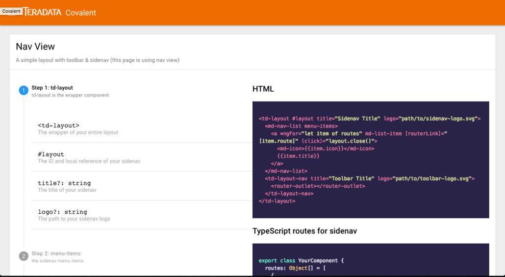
Task: Click the {{item.title}} code line
Action: [x=298, y=156]
